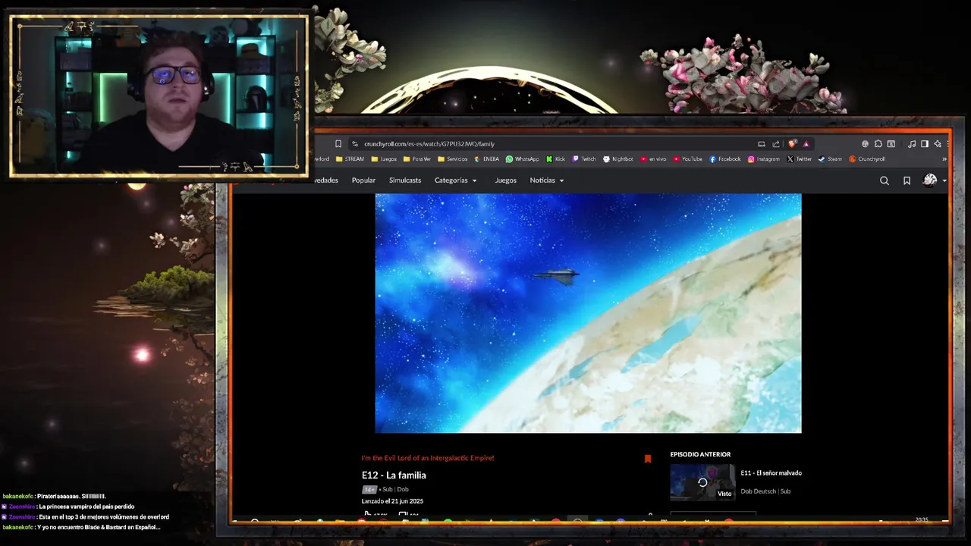
Task: Open the Kick bookmark
Action: coord(556,159)
